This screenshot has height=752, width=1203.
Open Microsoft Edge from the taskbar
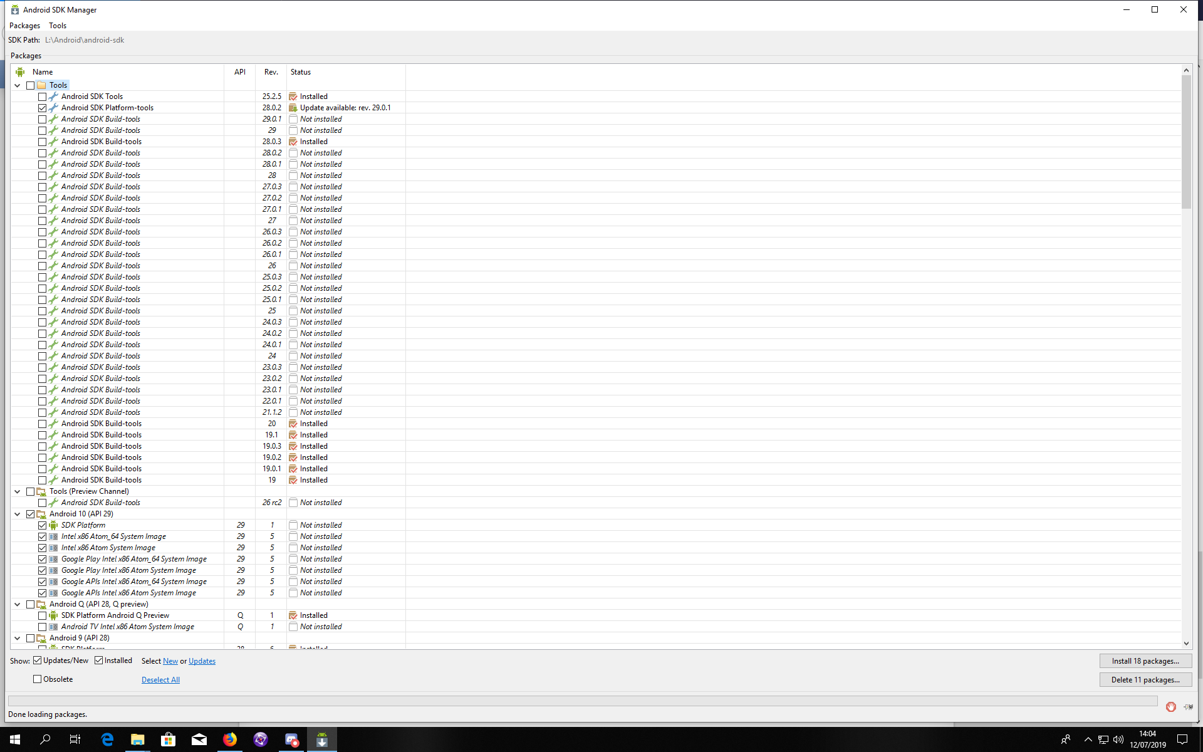coord(107,739)
